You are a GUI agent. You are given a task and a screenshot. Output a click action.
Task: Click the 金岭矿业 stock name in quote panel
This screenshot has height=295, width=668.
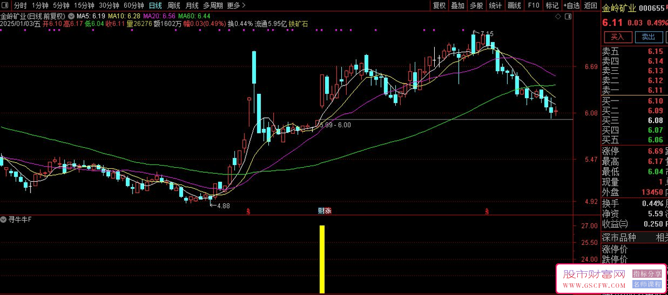[618, 8]
